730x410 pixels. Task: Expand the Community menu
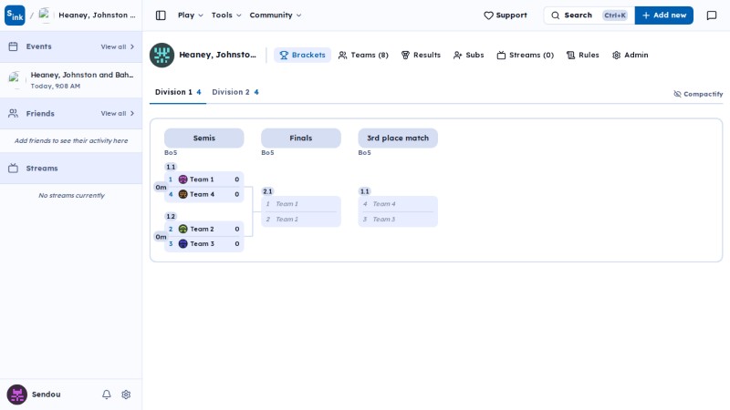[276, 15]
